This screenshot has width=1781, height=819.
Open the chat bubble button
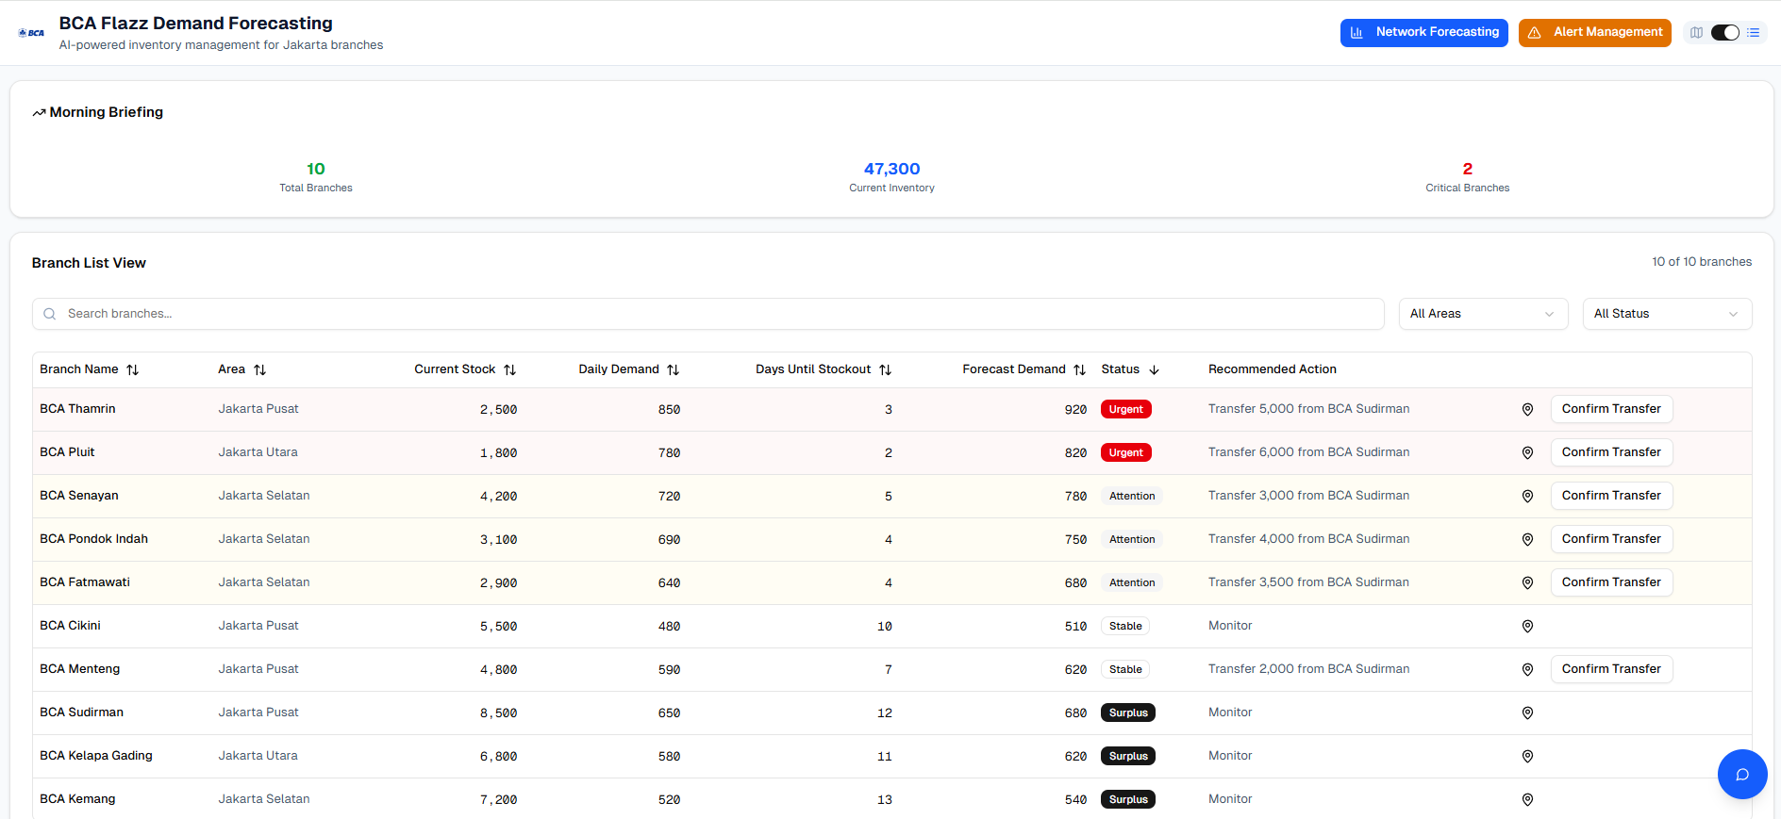click(x=1742, y=774)
